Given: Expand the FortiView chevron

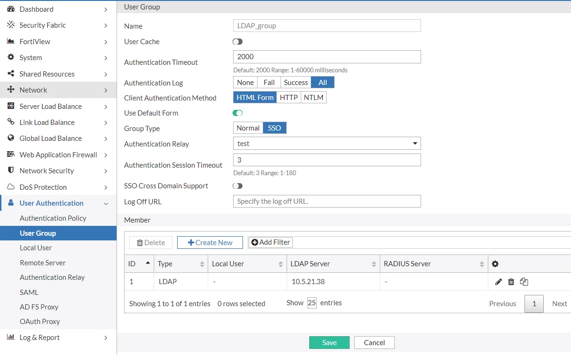Looking at the screenshot, I should coord(106,42).
